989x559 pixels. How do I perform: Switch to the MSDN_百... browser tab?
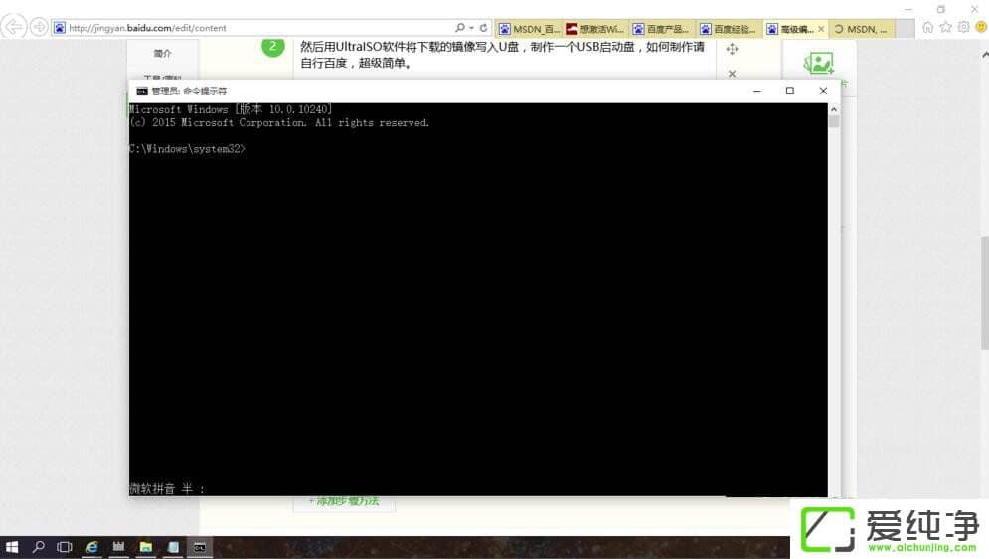tap(529, 29)
